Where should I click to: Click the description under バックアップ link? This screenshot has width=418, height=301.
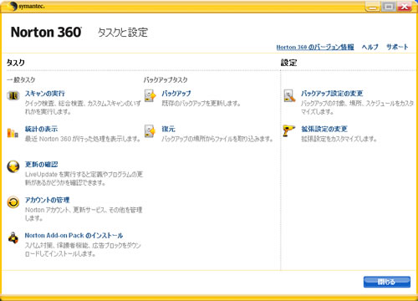click(201, 104)
